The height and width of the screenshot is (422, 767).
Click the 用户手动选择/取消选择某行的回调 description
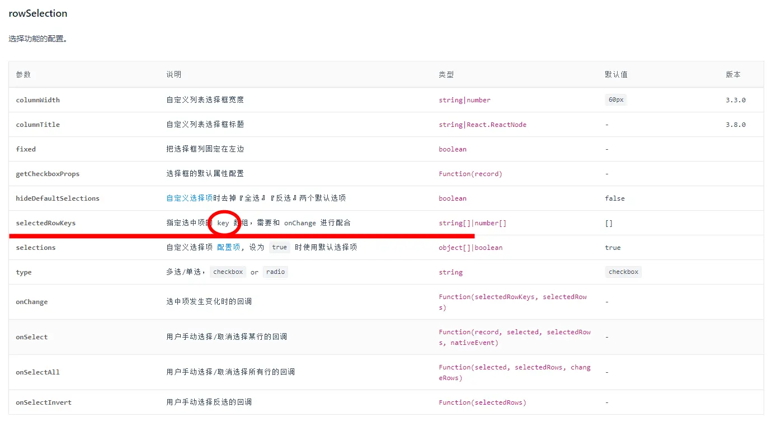(x=227, y=336)
